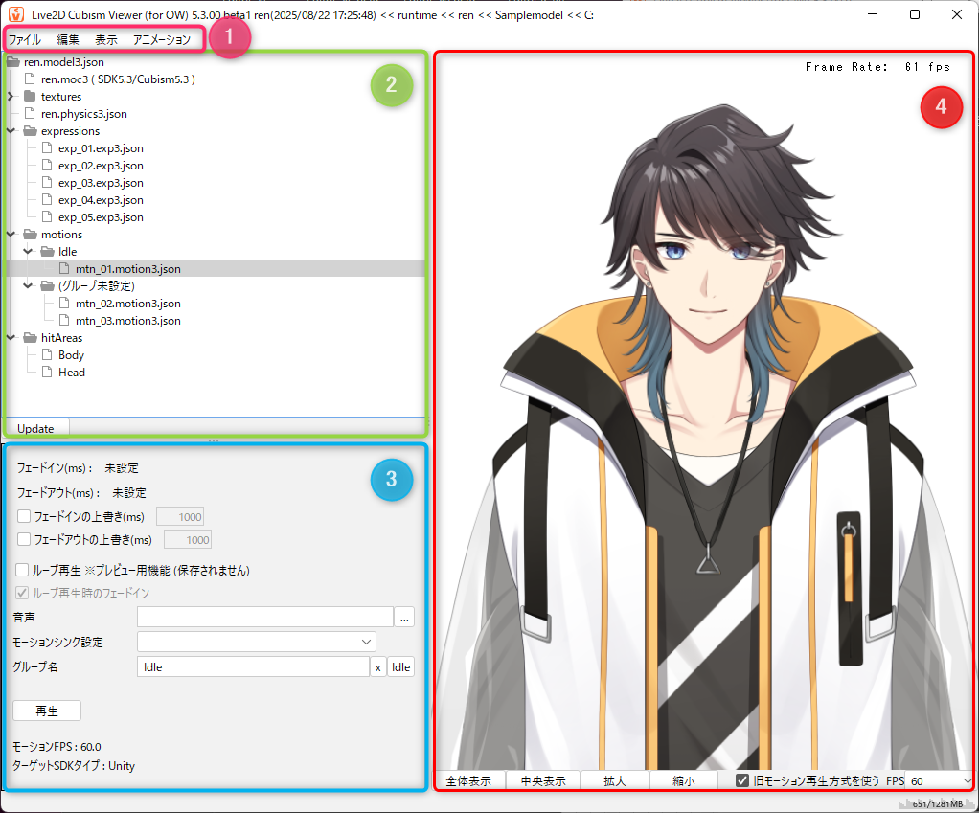Click the Live2D Cubism Viewer app icon

[15, 15]
